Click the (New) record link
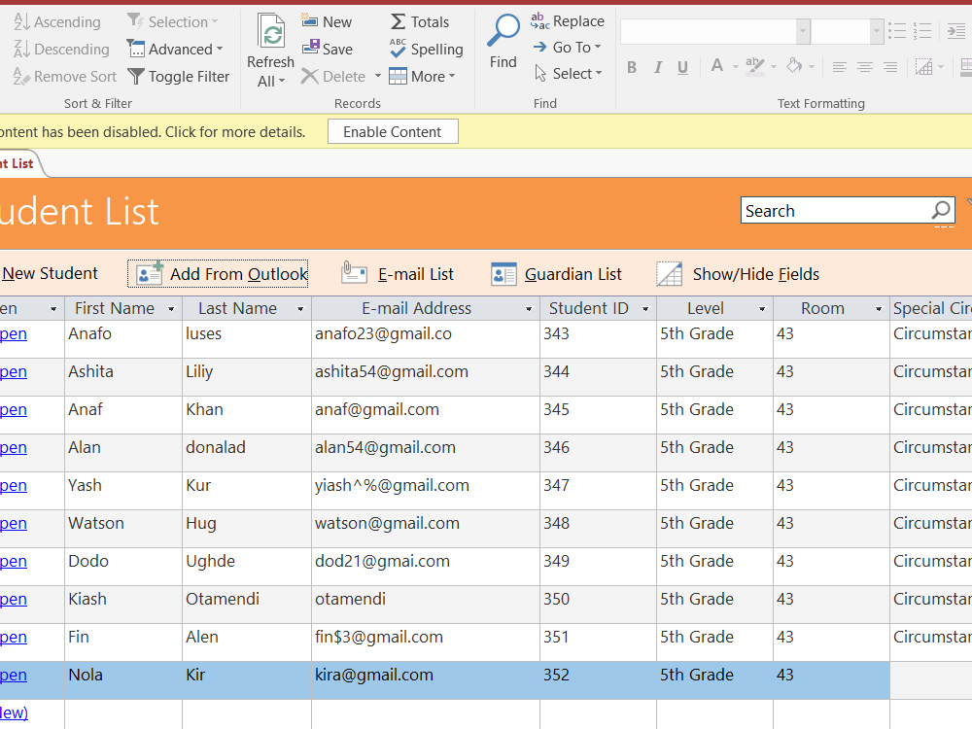The height and width of the screenshot is (729, 972). click(x=14, y=712)
